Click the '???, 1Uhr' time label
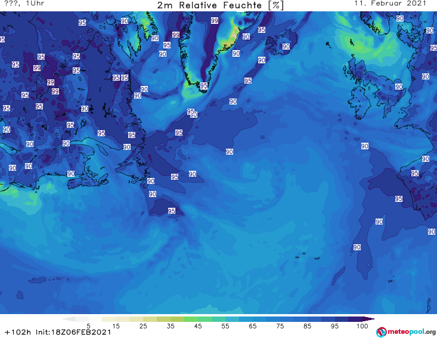The image size is (437, 338). tap(24, 4)
